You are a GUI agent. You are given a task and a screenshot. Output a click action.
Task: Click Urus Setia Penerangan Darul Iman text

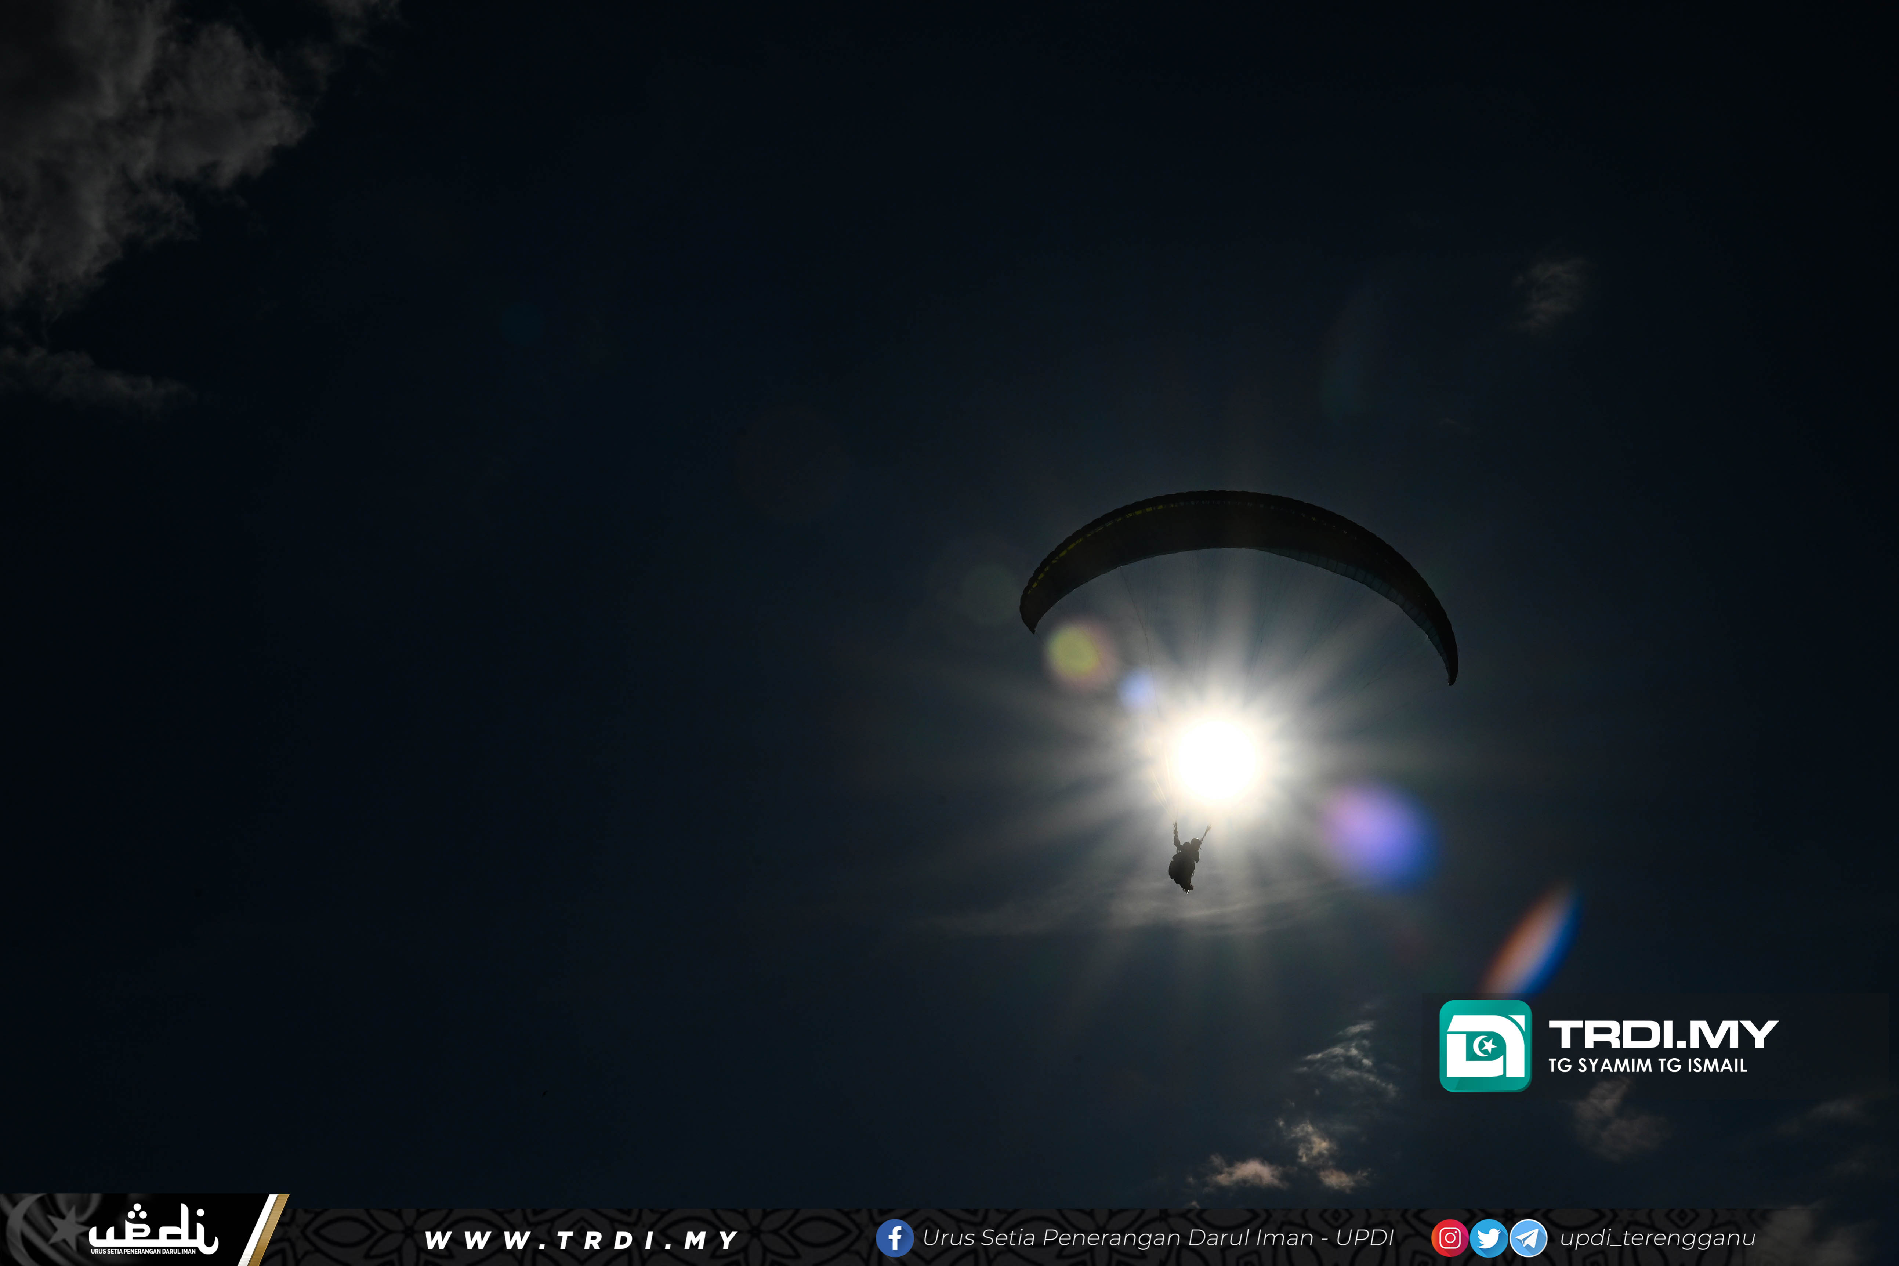tap(1158, 1238)
